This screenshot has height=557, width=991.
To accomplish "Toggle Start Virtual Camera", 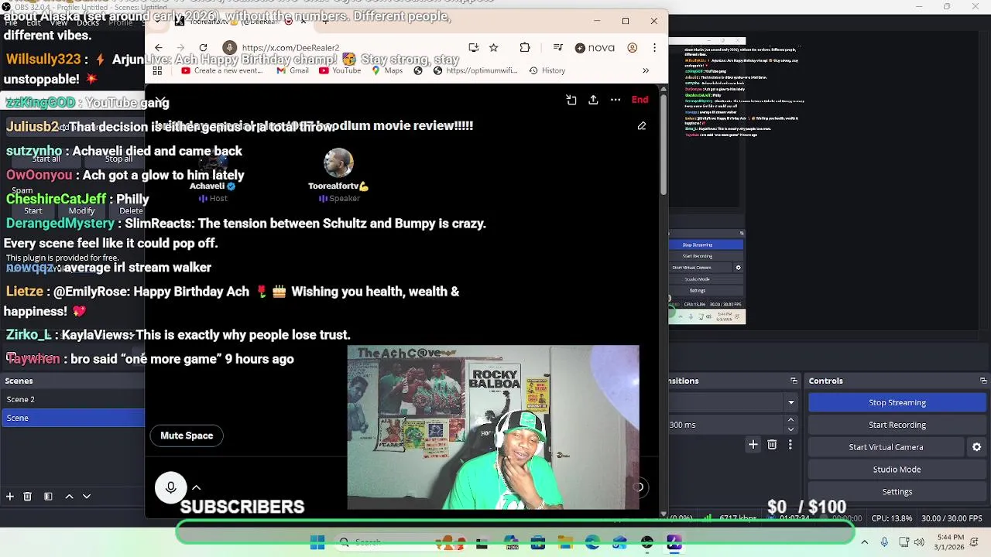I will click(886, 447).
